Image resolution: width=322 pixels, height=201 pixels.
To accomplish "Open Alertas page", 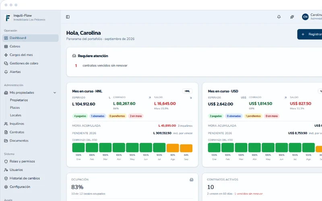I will [x=31, y=72].
